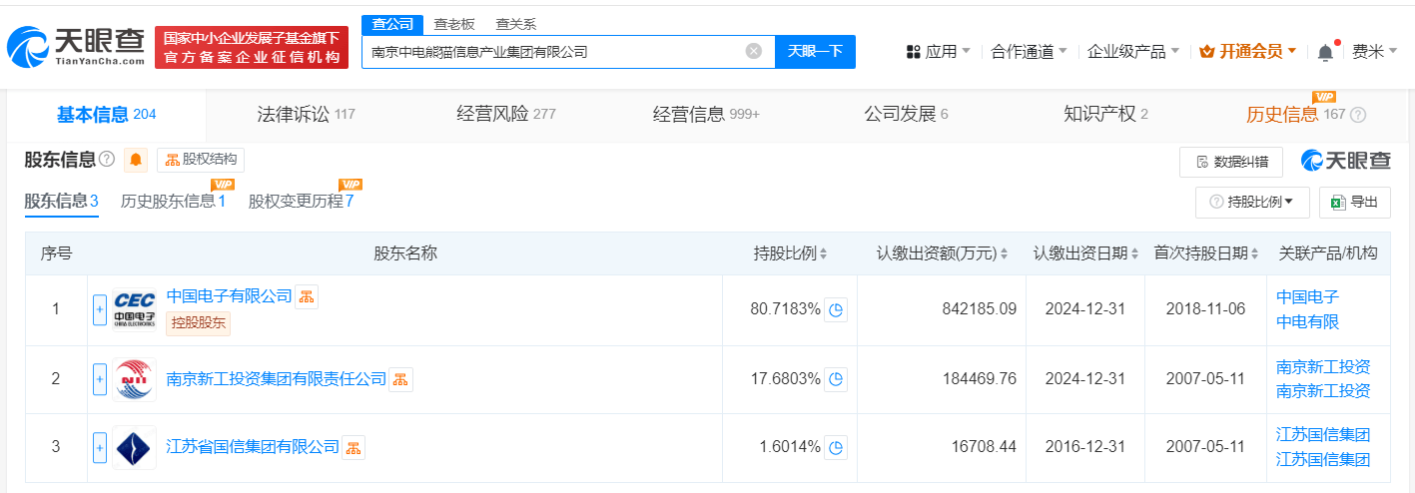Open equity structure icon next to 中国电子有限公司
The image size is (1415, 493).
pos(307,296)
